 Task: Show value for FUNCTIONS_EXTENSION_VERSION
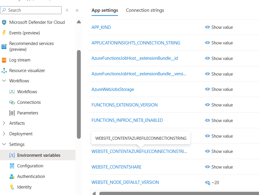coord(219,105)
